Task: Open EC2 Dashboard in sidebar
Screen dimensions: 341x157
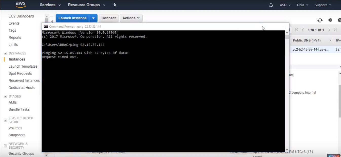Action: pos(21,16)
